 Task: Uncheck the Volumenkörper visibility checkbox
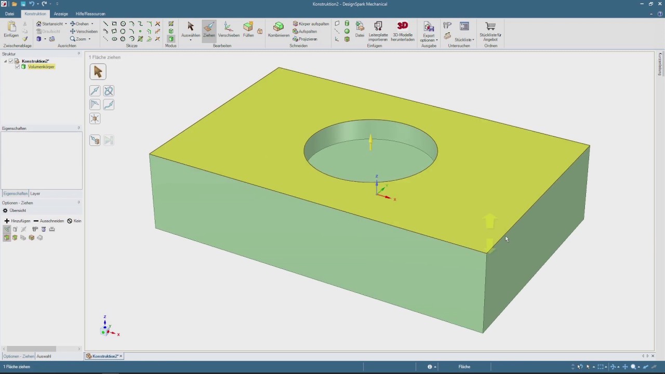pos(17,67)
